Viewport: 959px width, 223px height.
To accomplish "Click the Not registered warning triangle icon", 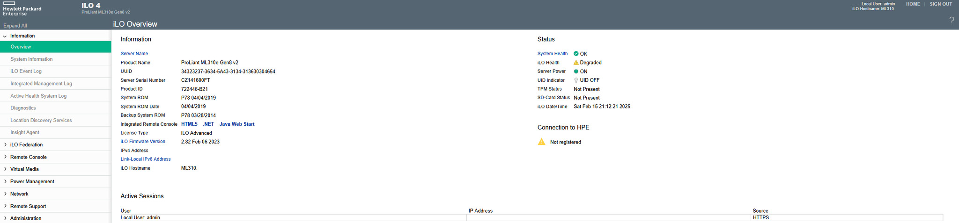I will tap(542, 142).
